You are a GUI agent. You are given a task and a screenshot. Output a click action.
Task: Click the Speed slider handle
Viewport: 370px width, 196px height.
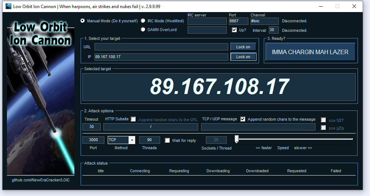point(237,139)
